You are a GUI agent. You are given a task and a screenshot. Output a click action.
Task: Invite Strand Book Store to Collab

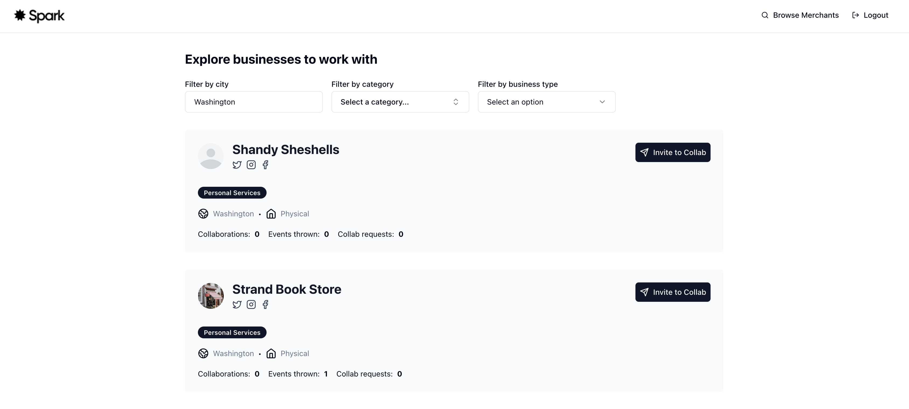click(x=673, y=292)
